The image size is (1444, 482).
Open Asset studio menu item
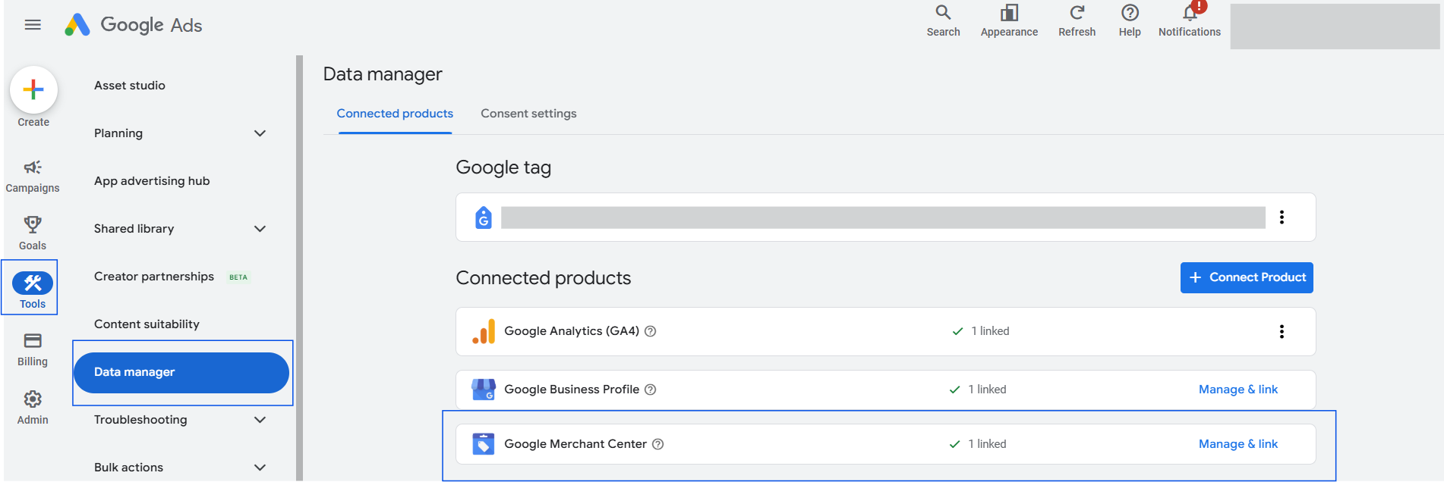coord(130,86)
